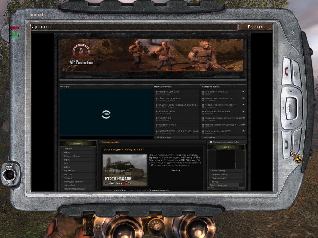The height and width of the screenshot is (238, 318).
Task: Click the Реклама на сайте link
Action: [x=110, y=142]
